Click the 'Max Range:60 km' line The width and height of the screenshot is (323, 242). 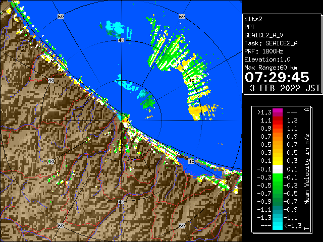click(x=271, y=68)
